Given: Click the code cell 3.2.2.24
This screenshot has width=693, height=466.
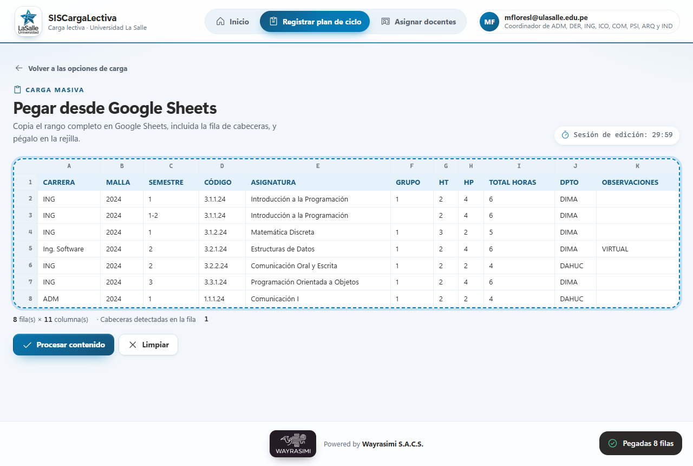Looking at the screenshot, I should click(222, 266).
